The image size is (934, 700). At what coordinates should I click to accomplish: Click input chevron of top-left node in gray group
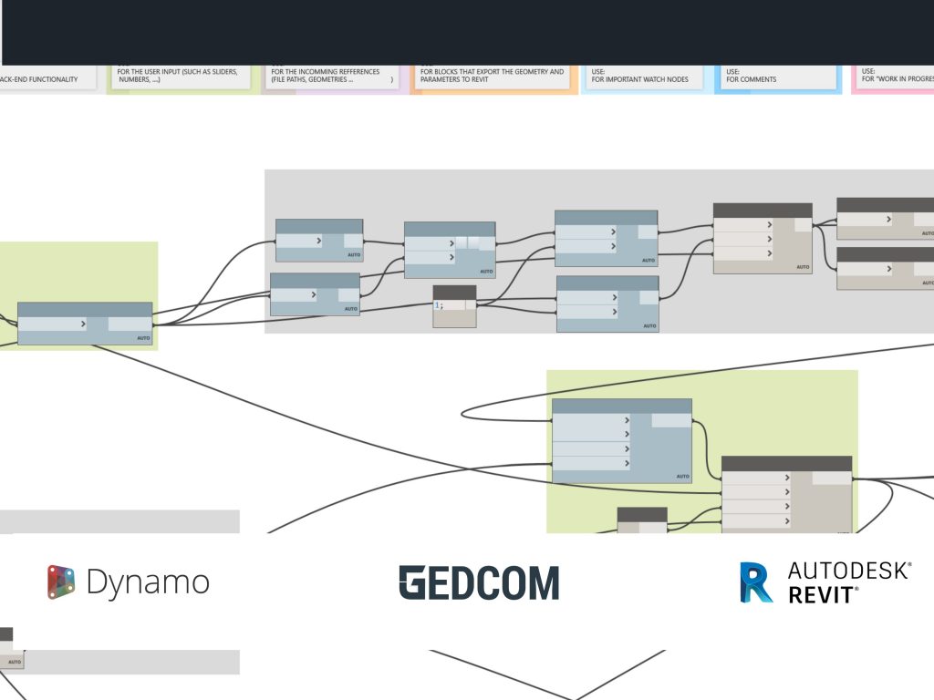tap(318, 241)
